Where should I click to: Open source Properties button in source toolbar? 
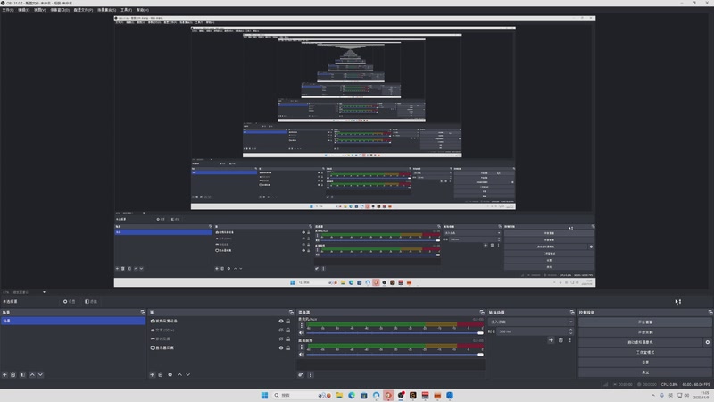tap(70, 301)
